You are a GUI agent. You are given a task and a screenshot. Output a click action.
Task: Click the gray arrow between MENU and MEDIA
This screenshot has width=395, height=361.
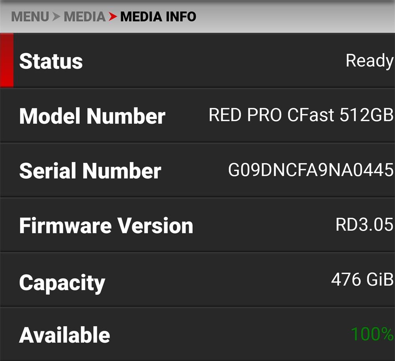(56, 17)
